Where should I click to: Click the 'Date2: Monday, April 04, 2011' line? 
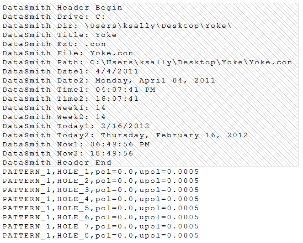click(109, 80)
